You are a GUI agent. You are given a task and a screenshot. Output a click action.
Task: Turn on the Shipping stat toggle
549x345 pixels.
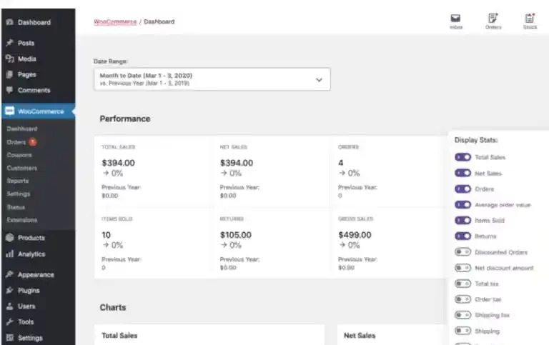click(x=463, y=331)
